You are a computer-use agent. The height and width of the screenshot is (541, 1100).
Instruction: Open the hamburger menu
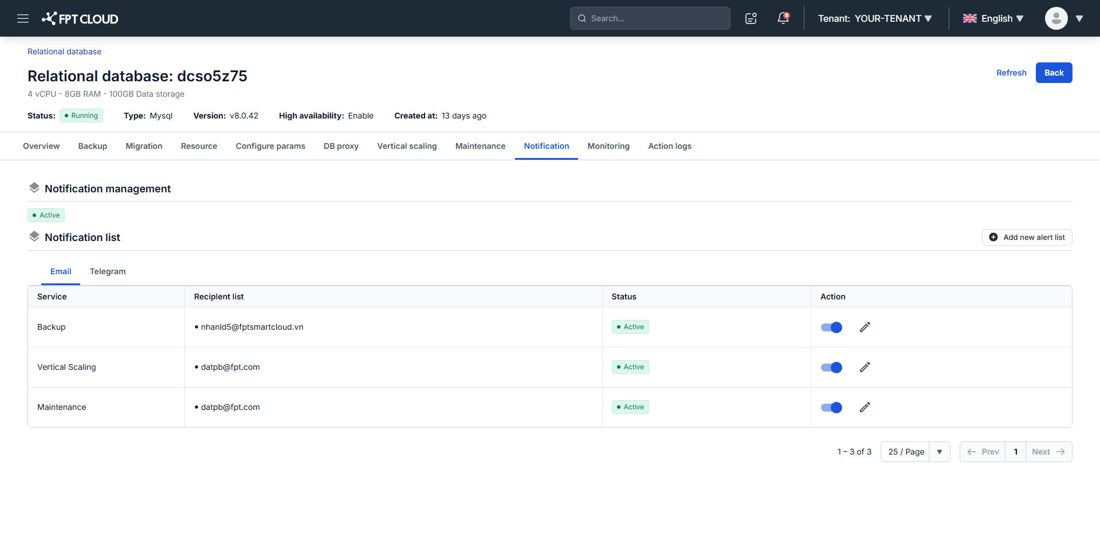23,18
